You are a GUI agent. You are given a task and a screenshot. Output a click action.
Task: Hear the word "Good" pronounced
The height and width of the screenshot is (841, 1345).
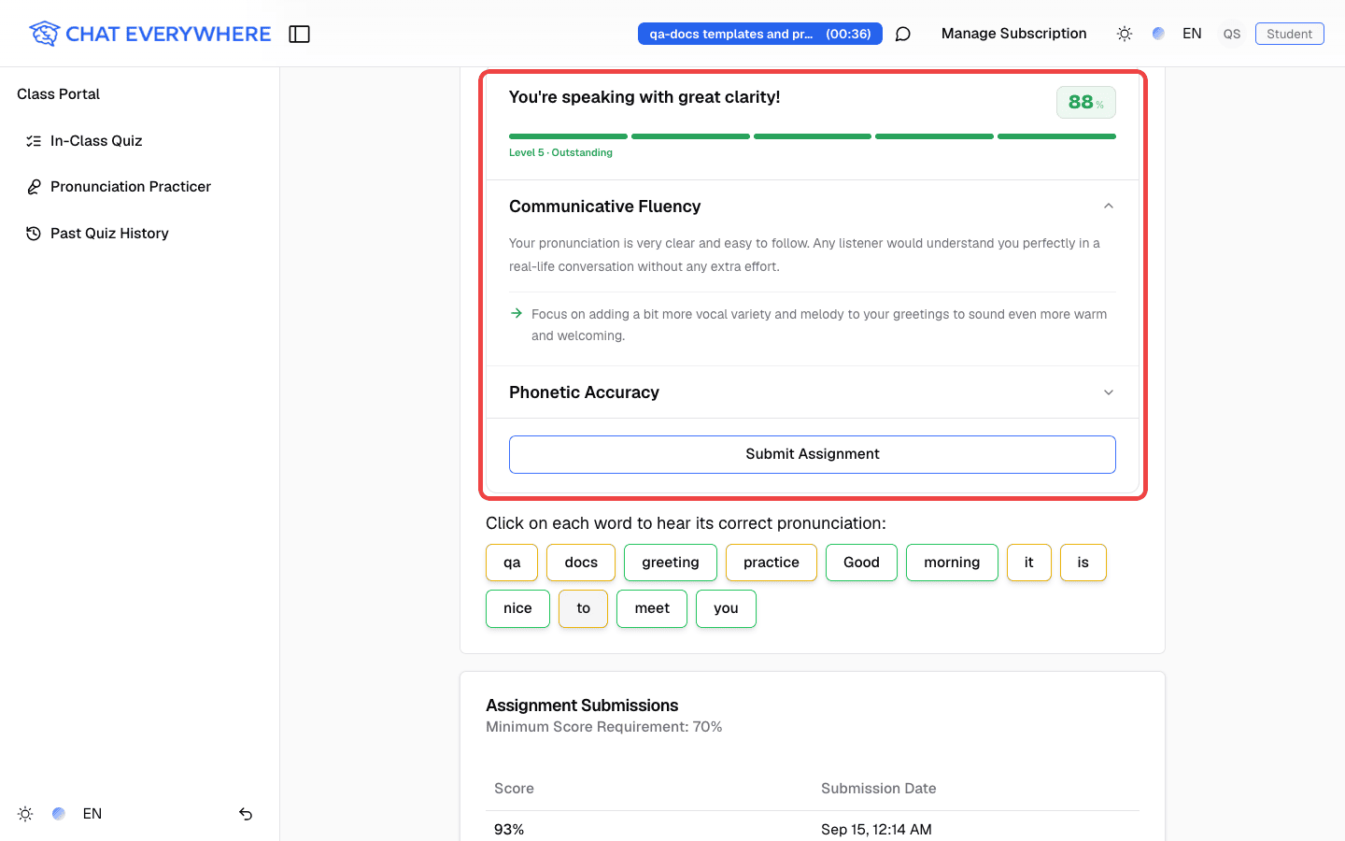pos(861,563)
